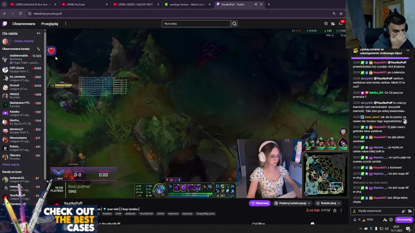The height and width of the screenshot is (233, 415).
Task: Follow the channel with Obserwuj button
Action: tap(260, 203)
